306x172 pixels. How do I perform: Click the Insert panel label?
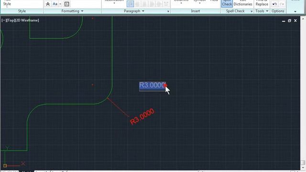pyautogui.click(x=196, y=11)
